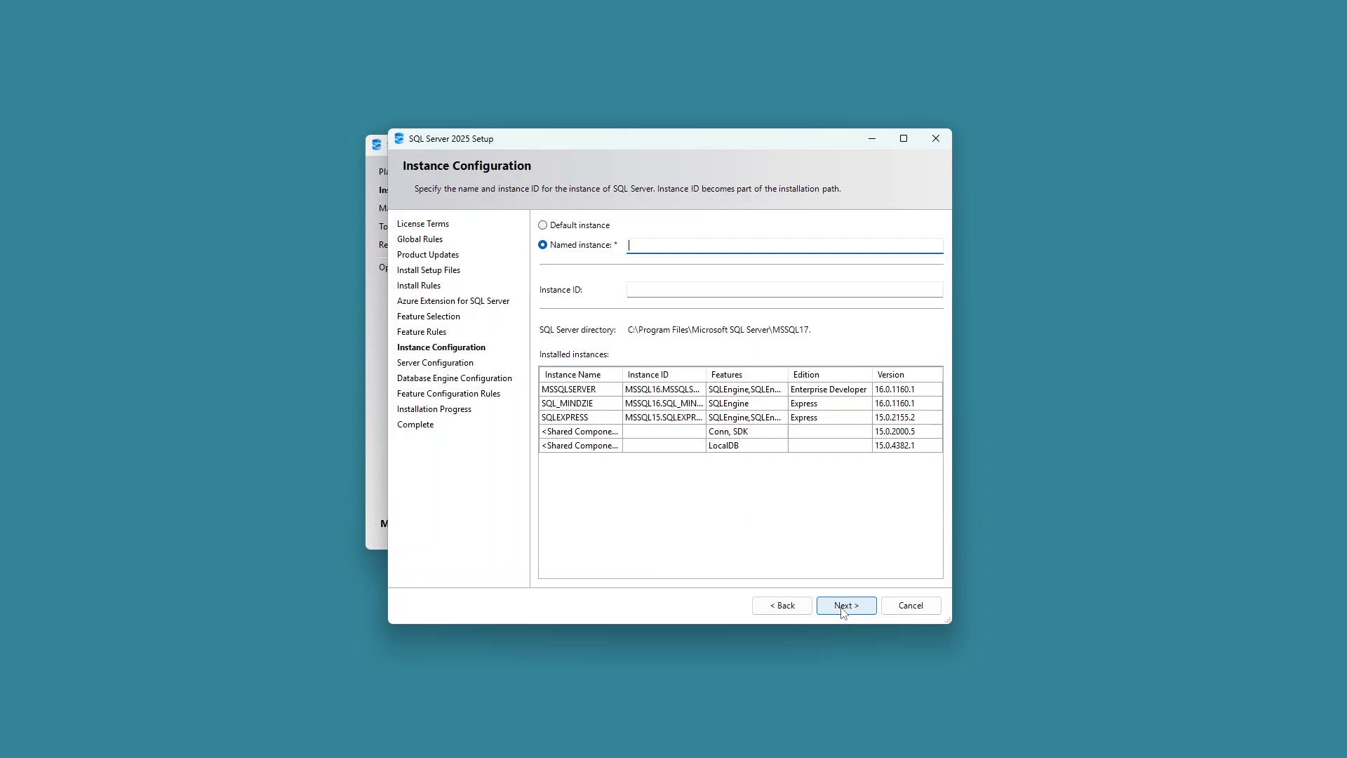
Task: Select the Feature Rules step
Action: point(422,332)
